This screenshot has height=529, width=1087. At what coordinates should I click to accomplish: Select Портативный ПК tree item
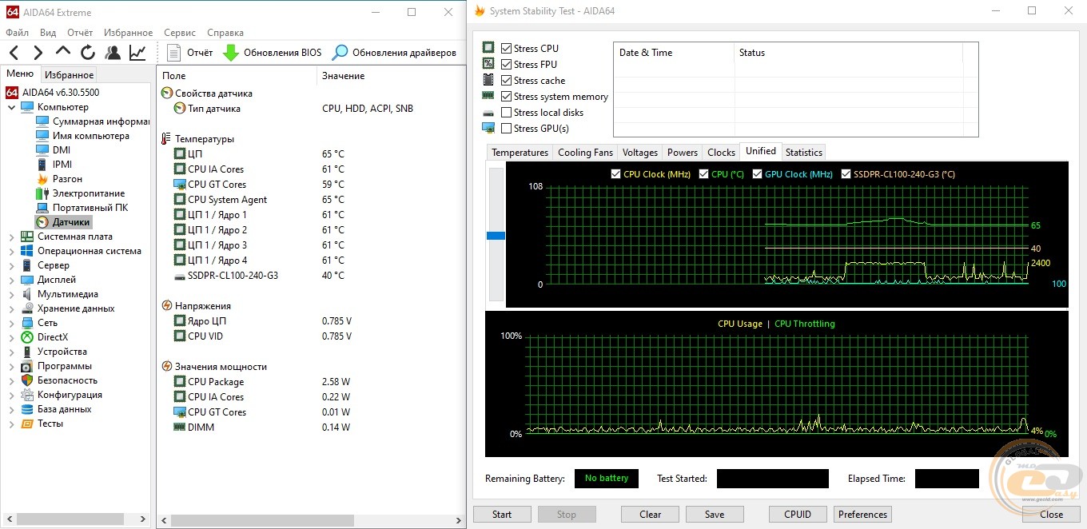(x=82, y=208)
